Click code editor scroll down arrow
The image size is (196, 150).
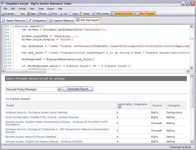coord(191,67)
